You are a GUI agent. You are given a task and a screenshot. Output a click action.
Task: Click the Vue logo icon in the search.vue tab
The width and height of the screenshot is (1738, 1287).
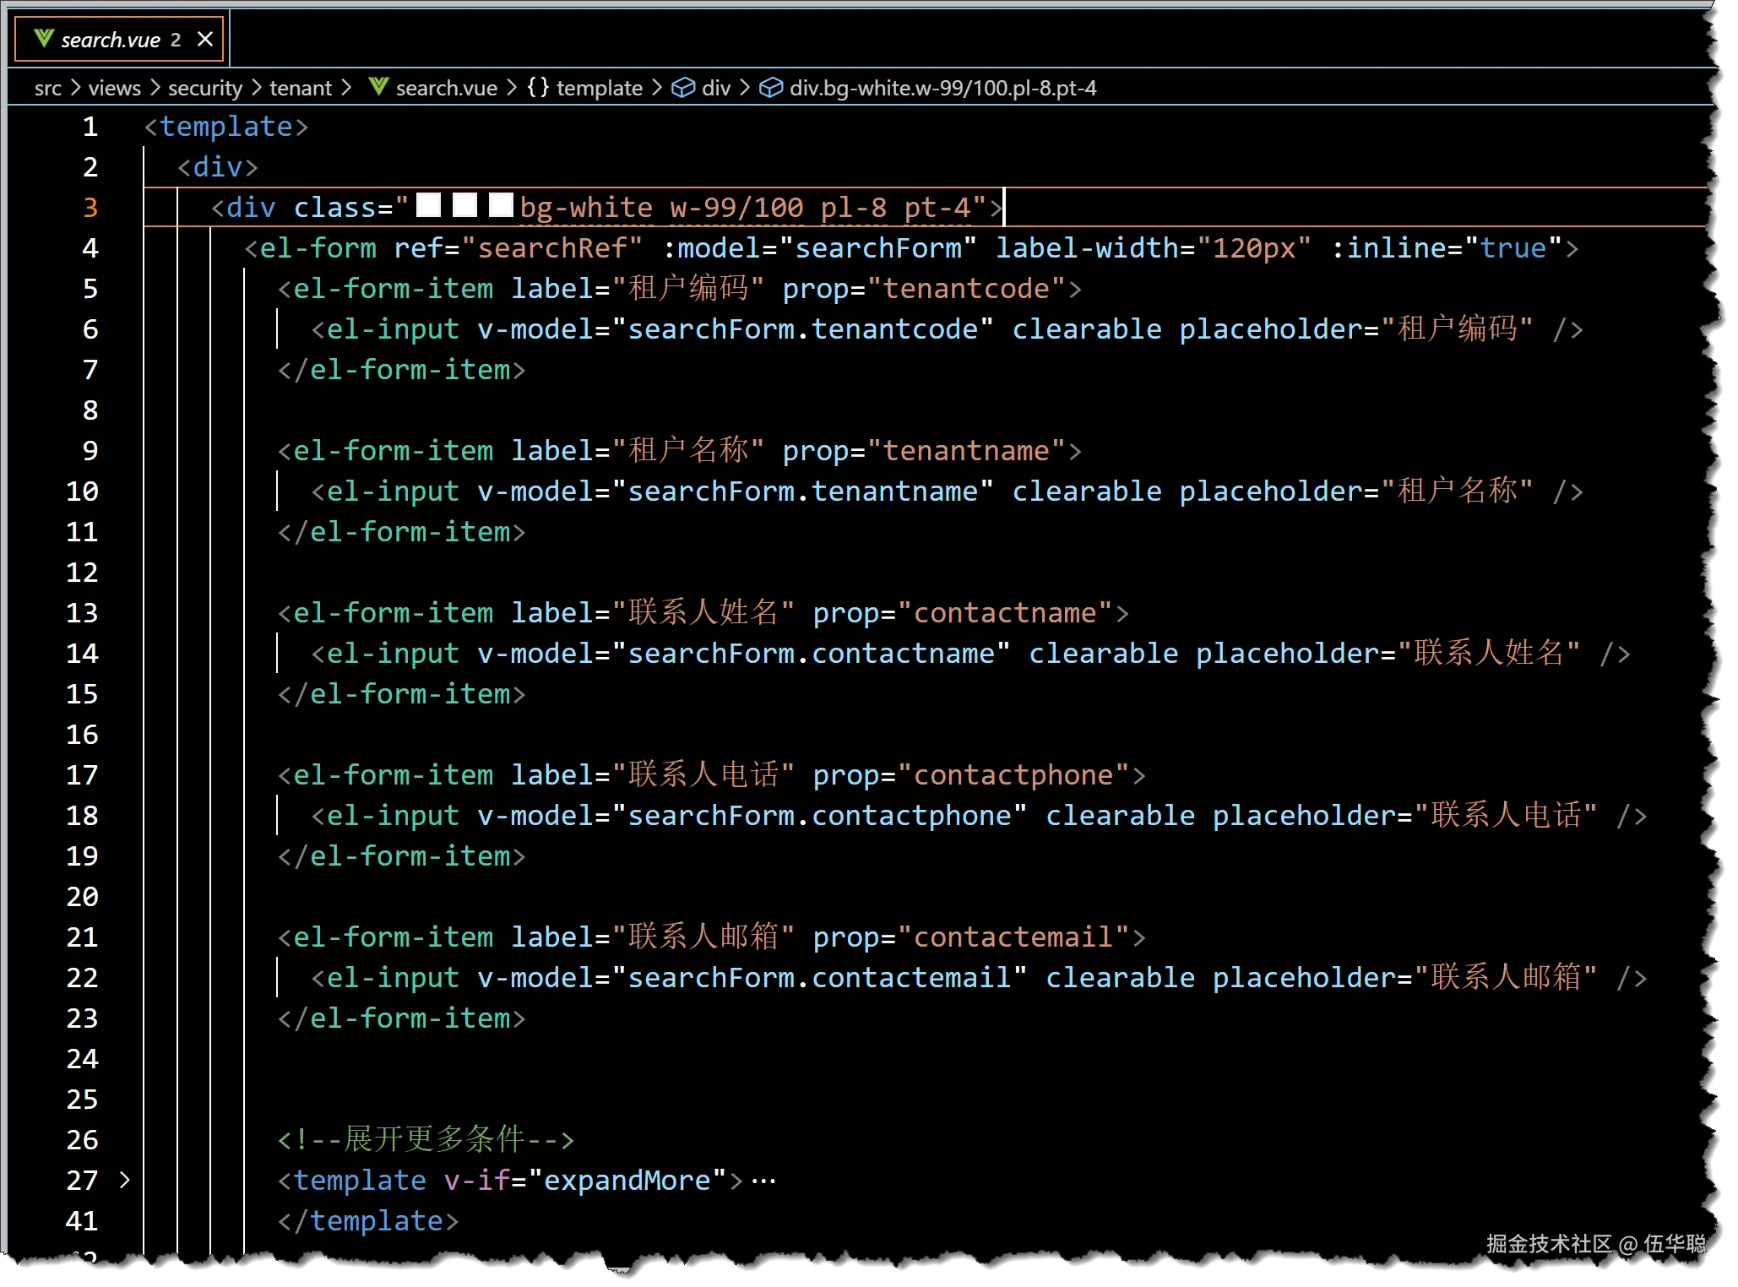[x=44, y=39]
